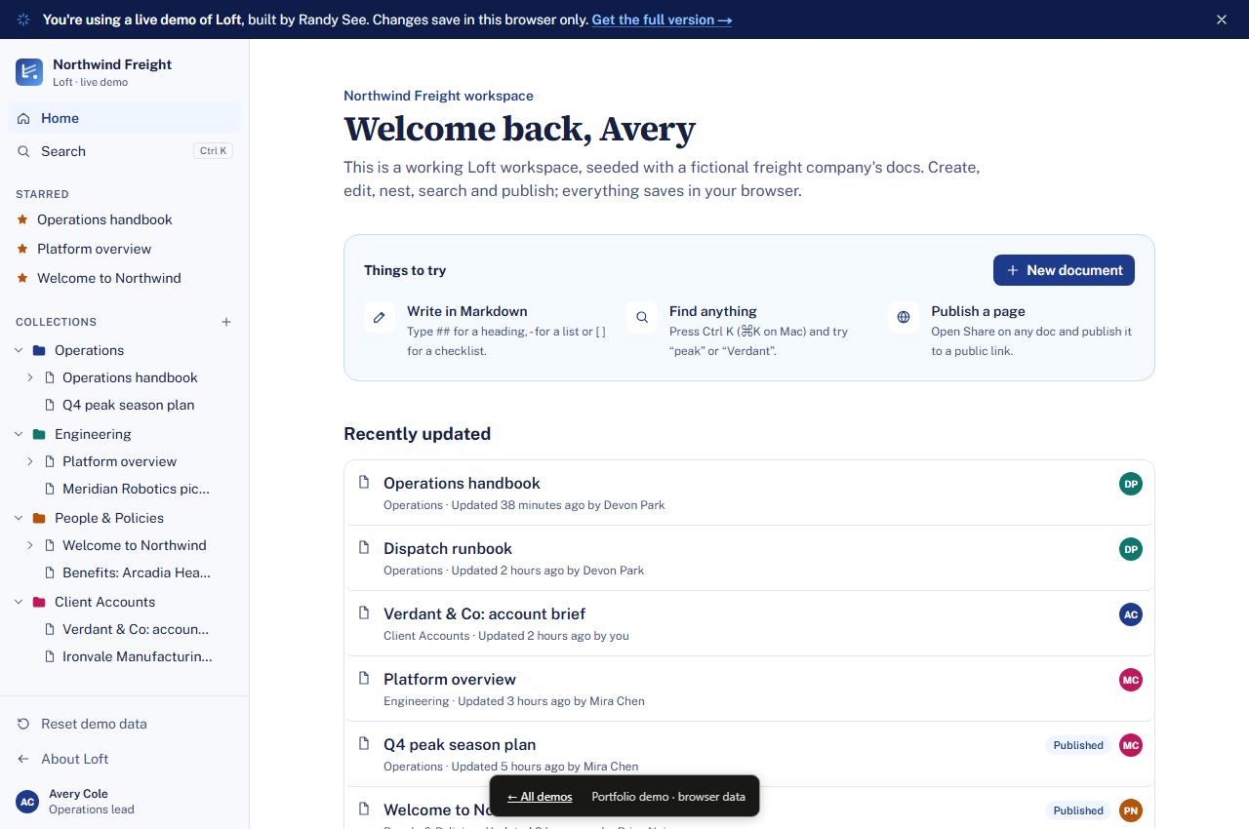Click Published badge on Q4 peak season plan
This screenshot has height=829, width=1249.
pos(1078,745)
